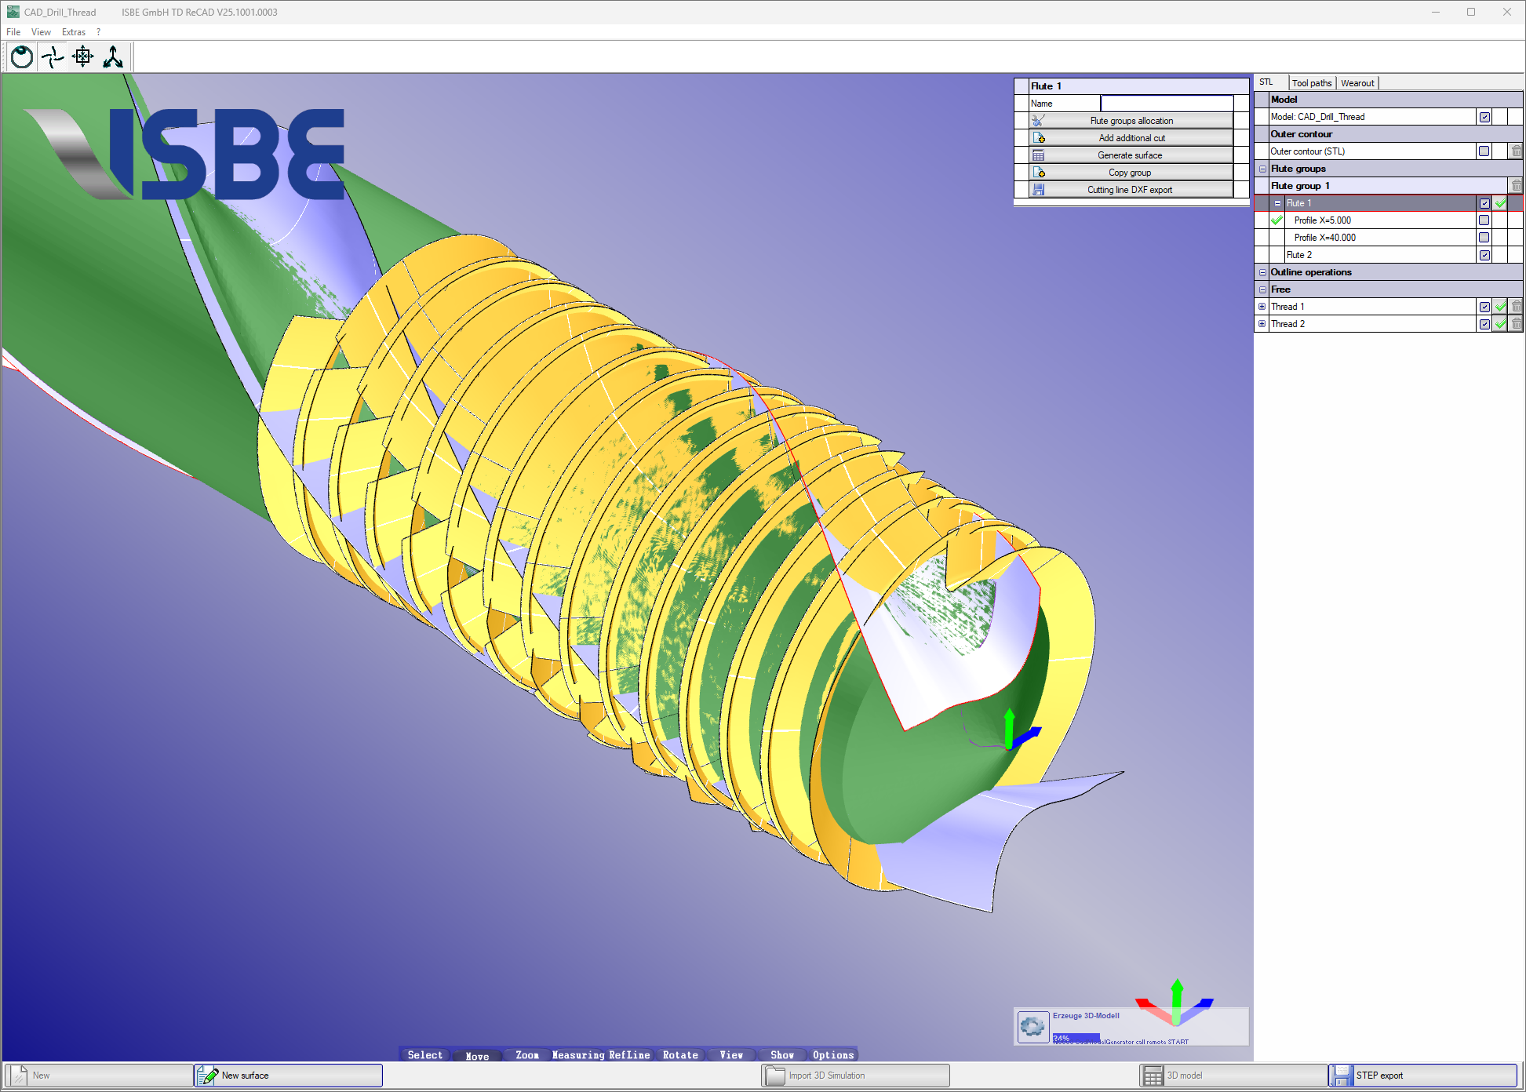Click the Generate surface button
This screenshot has width=1526, height=1092.
[x=1130, y=155]
